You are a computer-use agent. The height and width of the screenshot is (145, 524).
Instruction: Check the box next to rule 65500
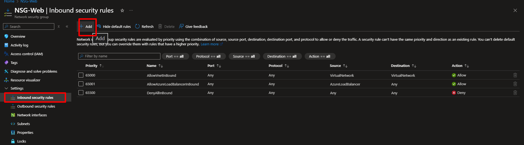click(x=81, y=93)
